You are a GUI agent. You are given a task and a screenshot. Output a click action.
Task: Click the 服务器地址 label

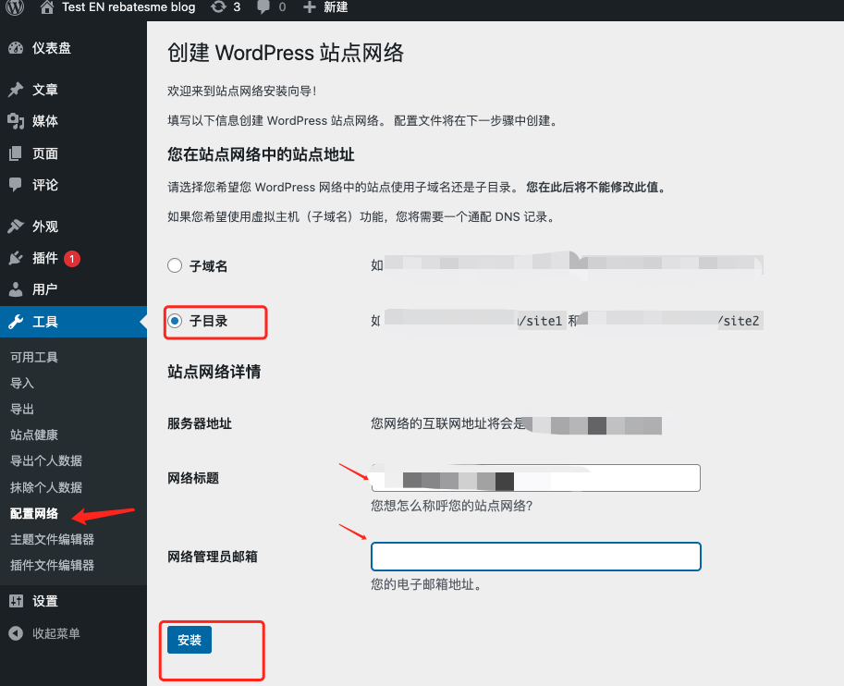point(199,423)
